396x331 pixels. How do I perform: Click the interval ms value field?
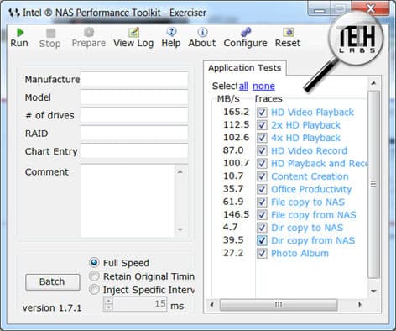pyautogui.click(x=140, y=304)
